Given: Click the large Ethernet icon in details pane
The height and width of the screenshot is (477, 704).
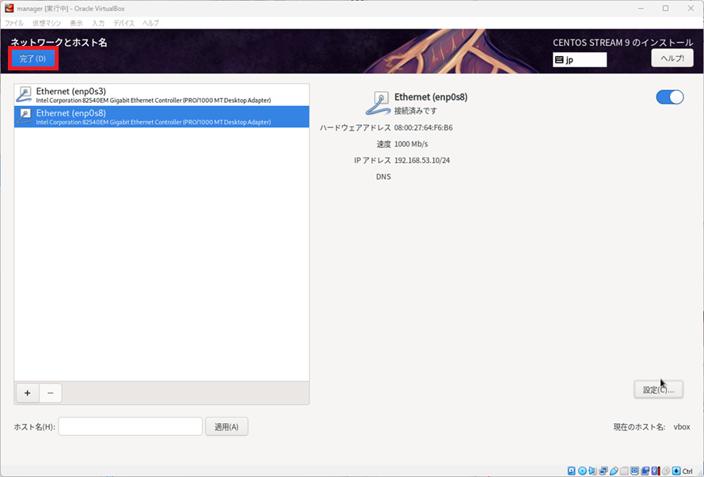Looking at the screenshot, I should pyautogui.click(x=379, y=103).
